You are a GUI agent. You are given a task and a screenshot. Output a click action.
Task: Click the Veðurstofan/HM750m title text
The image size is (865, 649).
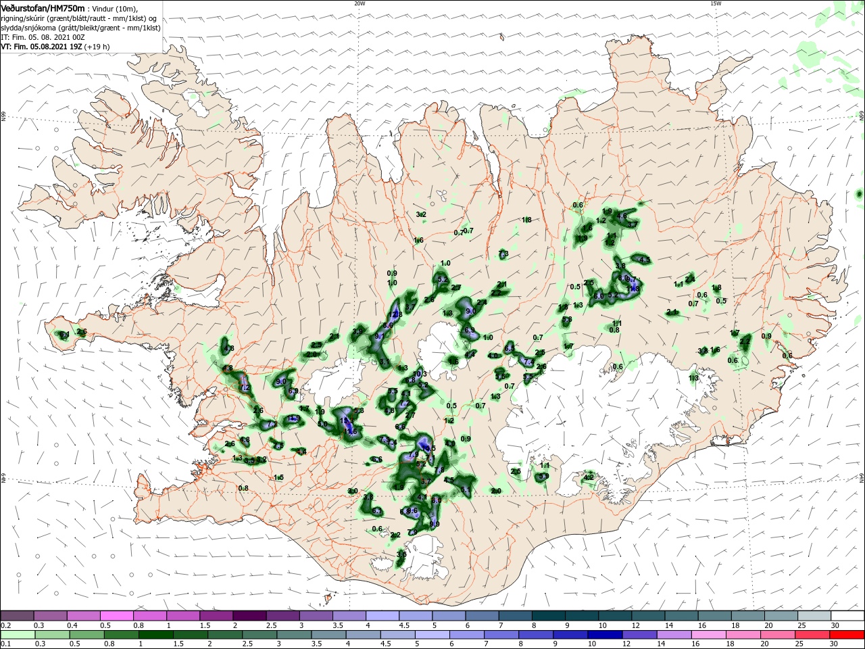point(43,7)
